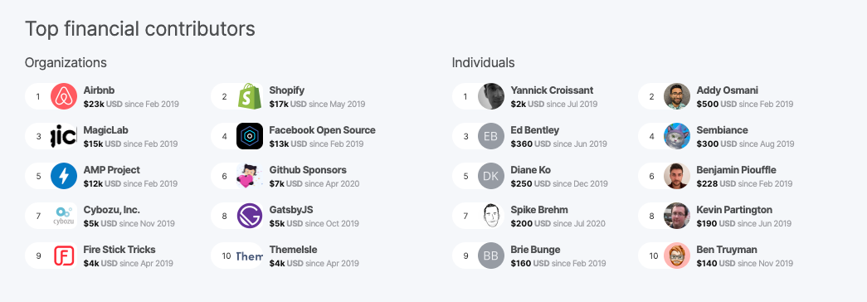Click Addy Osmani's profile picture
Image resolution: width=867 pixels, height=302 pixels.
click(x=677, y=96)
